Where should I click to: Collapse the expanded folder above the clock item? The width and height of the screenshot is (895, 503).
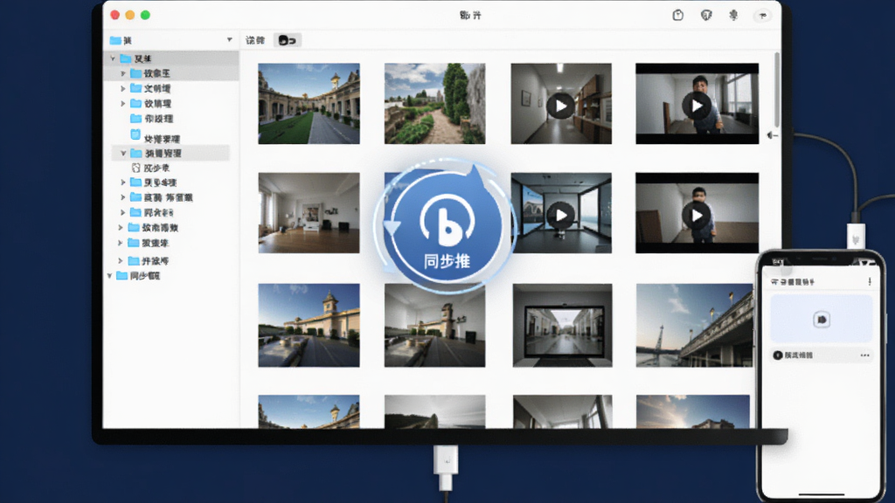point(122,154)
